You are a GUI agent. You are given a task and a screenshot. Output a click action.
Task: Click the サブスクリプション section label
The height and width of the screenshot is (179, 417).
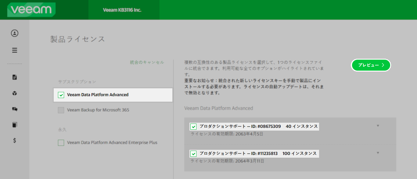77,82
